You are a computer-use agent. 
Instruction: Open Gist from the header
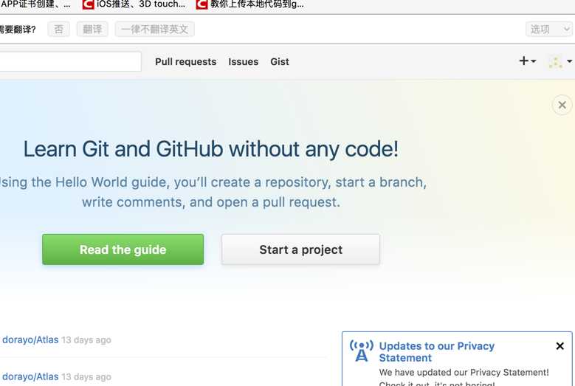[280, 61]
